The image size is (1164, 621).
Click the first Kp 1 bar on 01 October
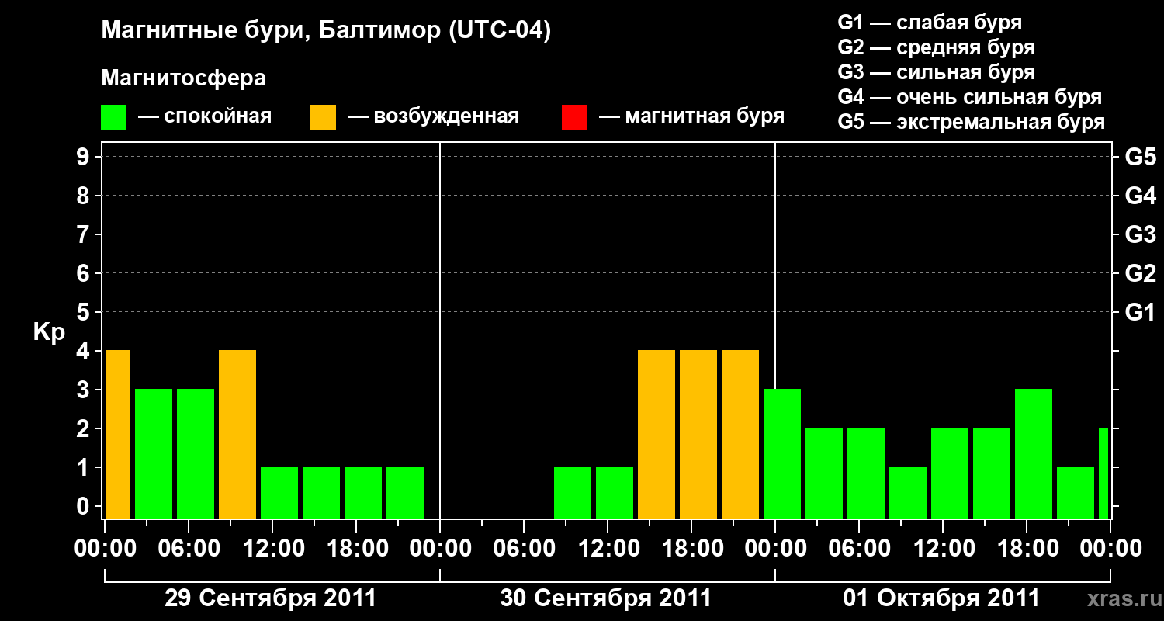[x=908, y=493]
